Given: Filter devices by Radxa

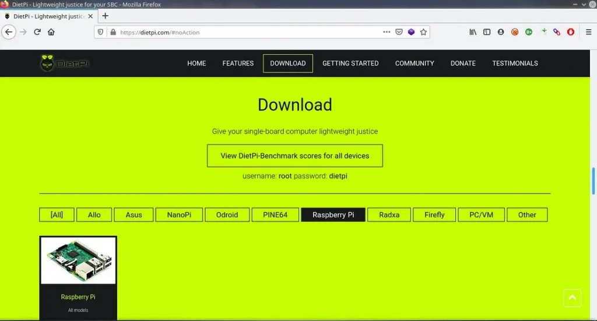Looking at the screenshot, I should [x=389, y=215].
